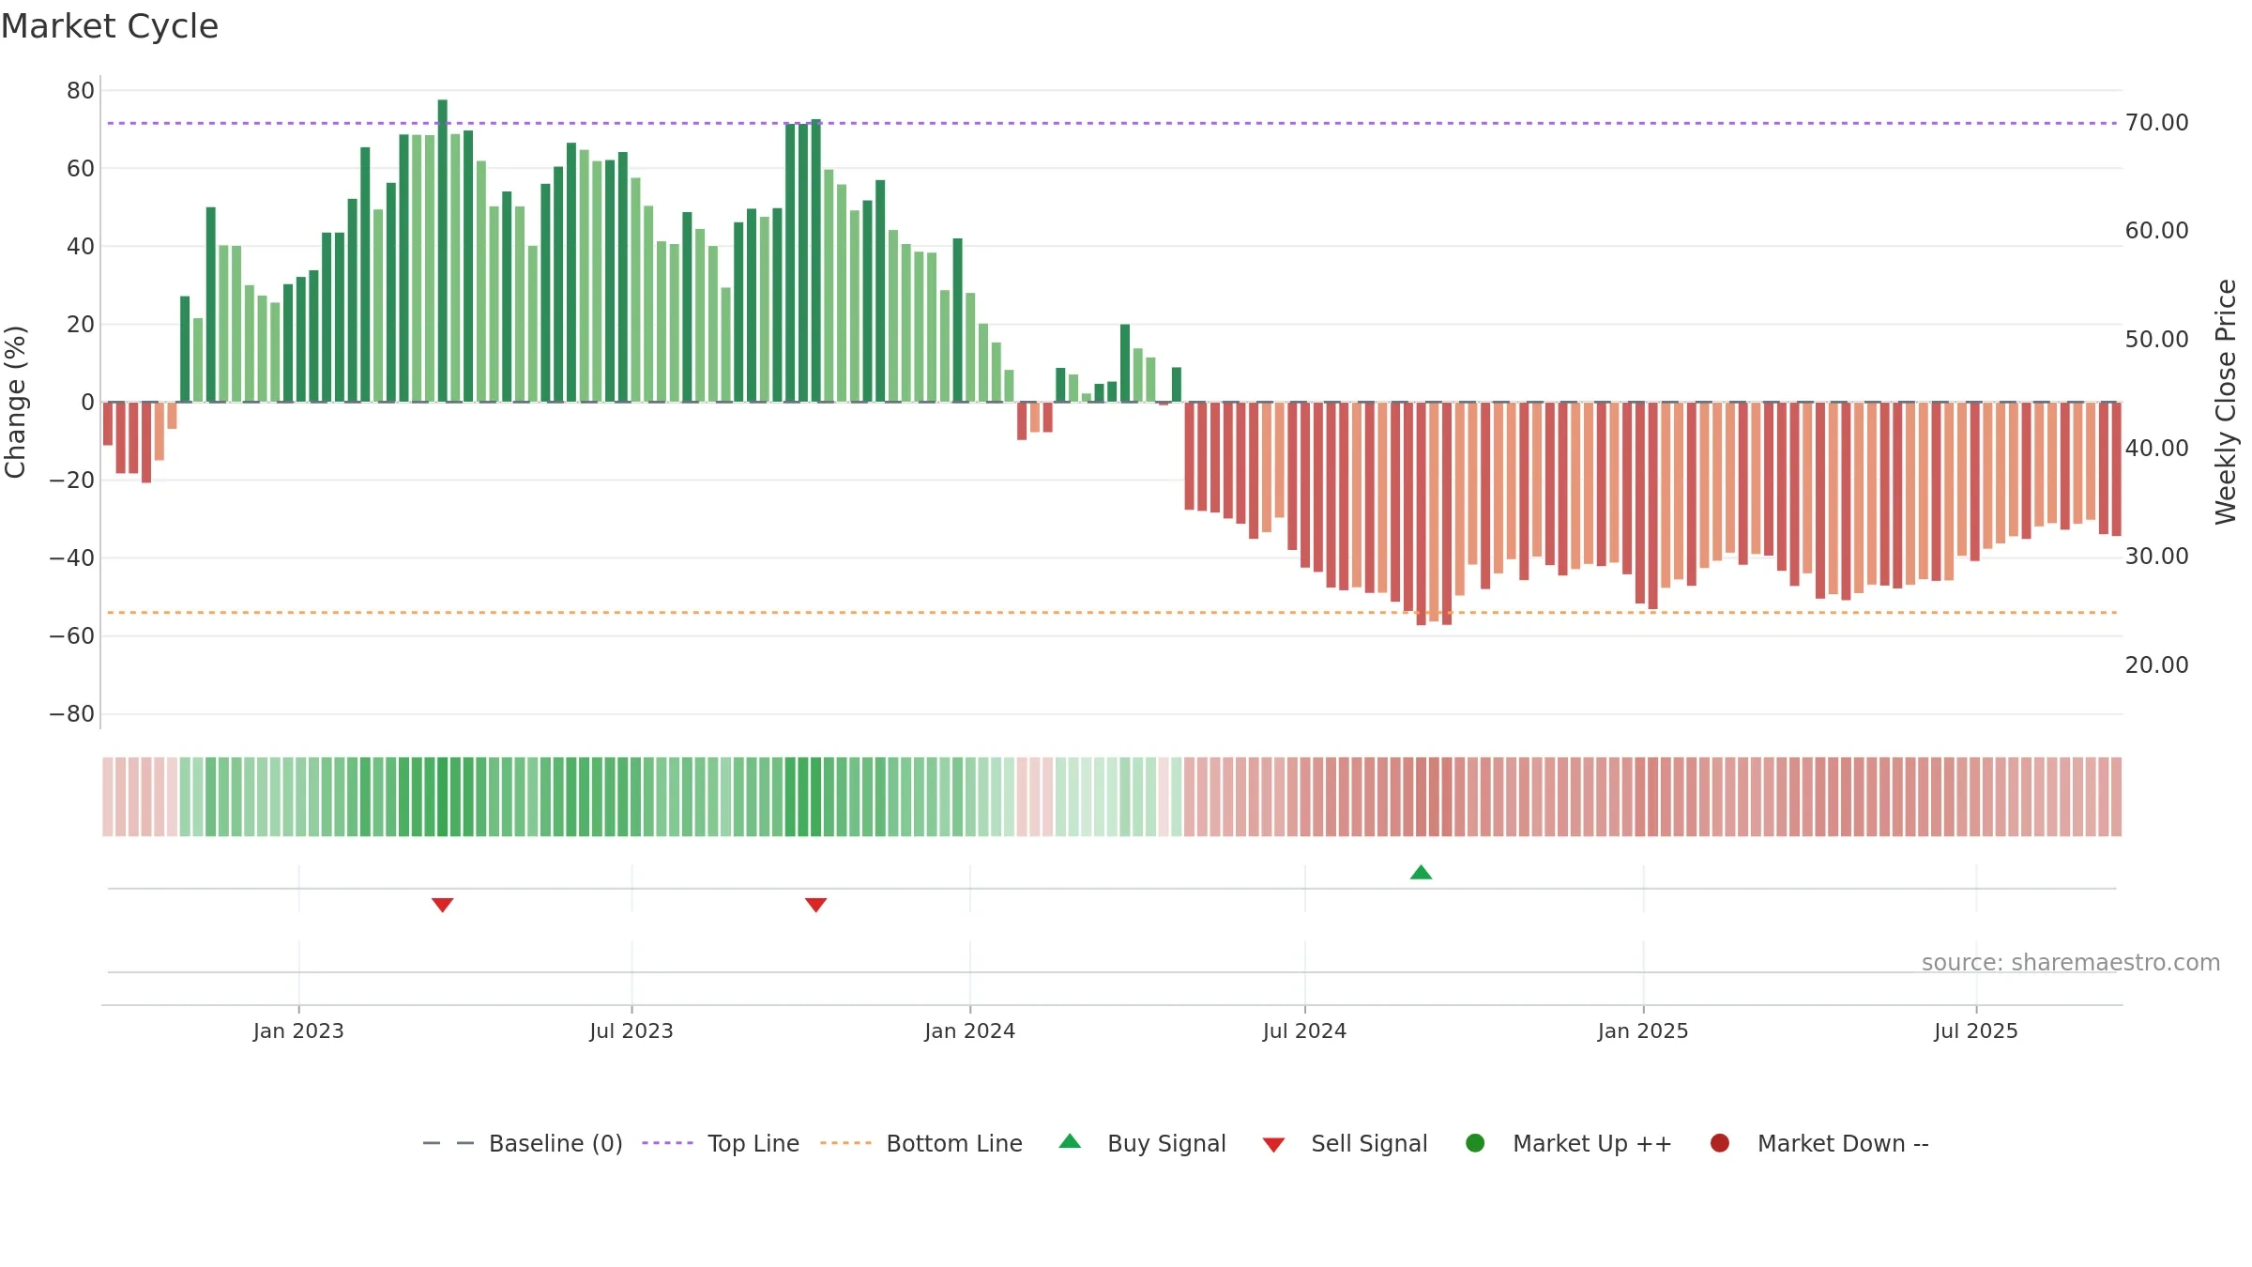Click the 80 left-axis label
This screenshot has width=2252, height=1267.
pyautogui.click(x=81, y=91)
